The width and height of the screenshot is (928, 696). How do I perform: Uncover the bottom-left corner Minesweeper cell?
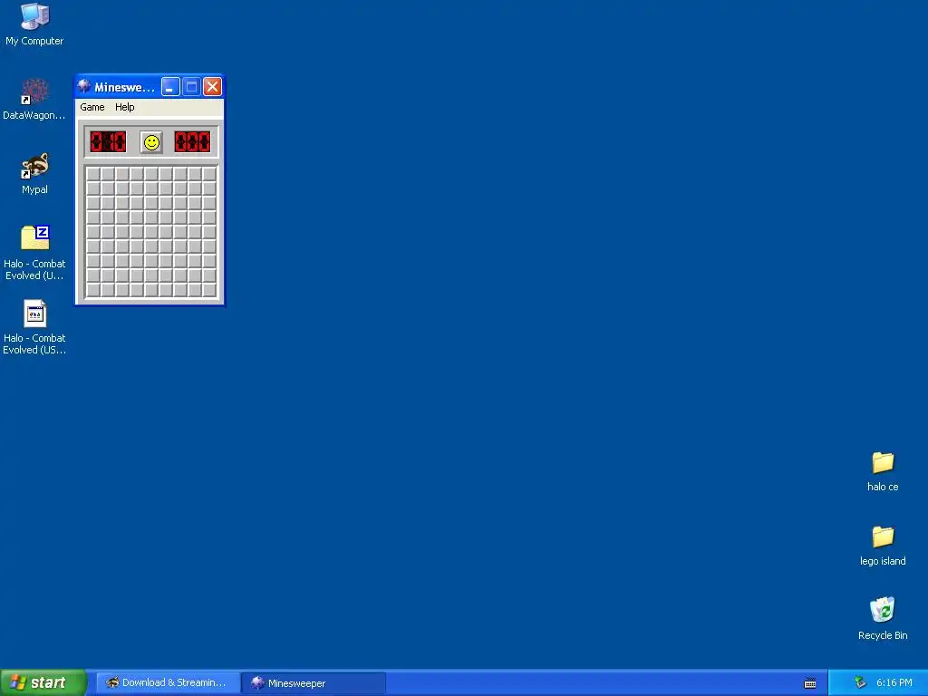tap(93, 290)
